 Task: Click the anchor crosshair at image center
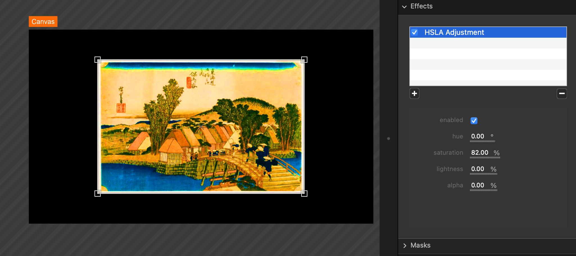click(x=201, y=126)
